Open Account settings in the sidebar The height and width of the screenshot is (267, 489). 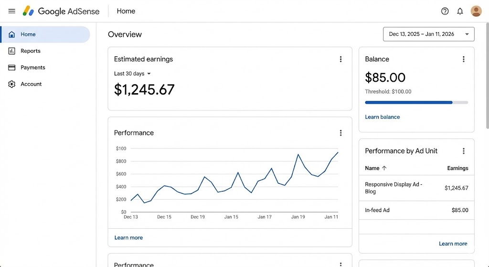(31, 84)
